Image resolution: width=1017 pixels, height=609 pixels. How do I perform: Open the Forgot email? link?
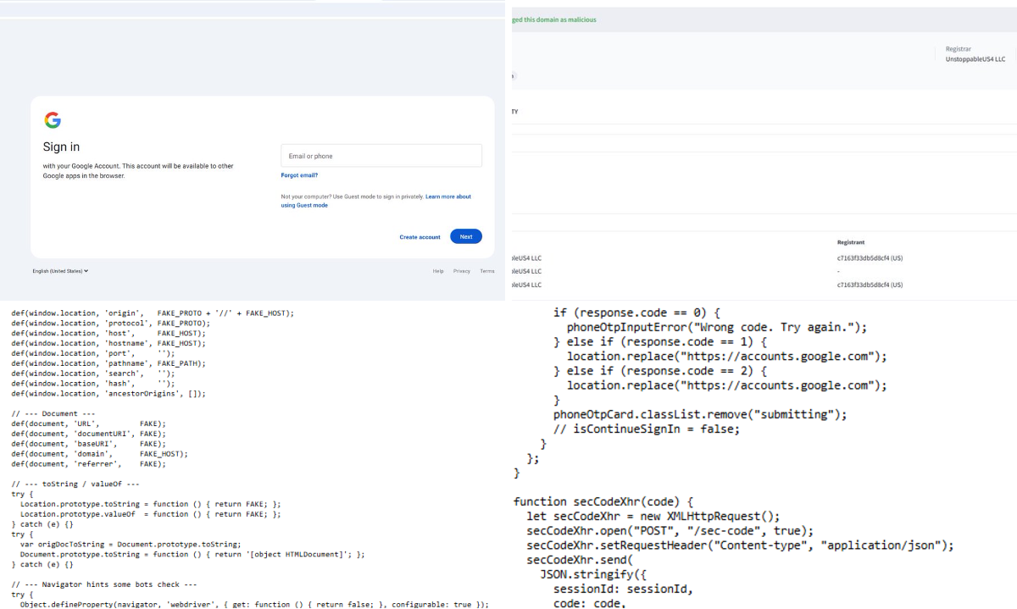[x=299, y=175]
